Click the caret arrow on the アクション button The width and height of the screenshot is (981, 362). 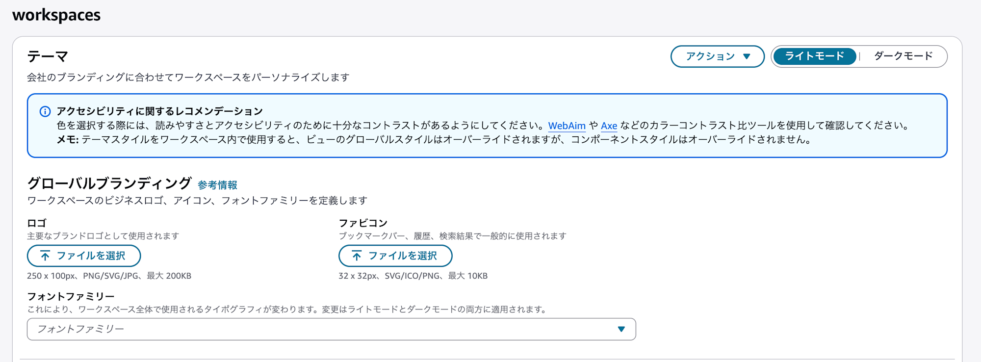747,56
